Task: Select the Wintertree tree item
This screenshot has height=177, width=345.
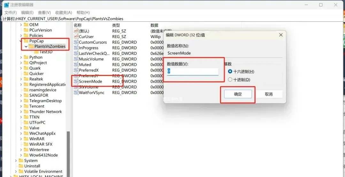Action: click(x=39, y=150)
